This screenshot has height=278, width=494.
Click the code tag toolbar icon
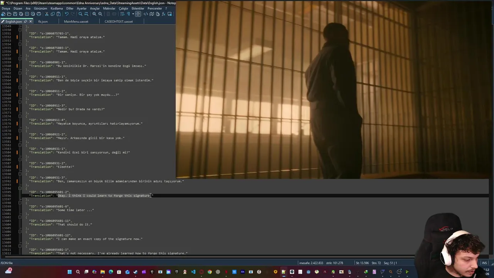[x=145, y=14]
